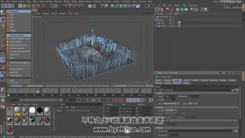Open the Content Browser tab
Viewport: 245px width, 138px height.
(x=45, y=10)
